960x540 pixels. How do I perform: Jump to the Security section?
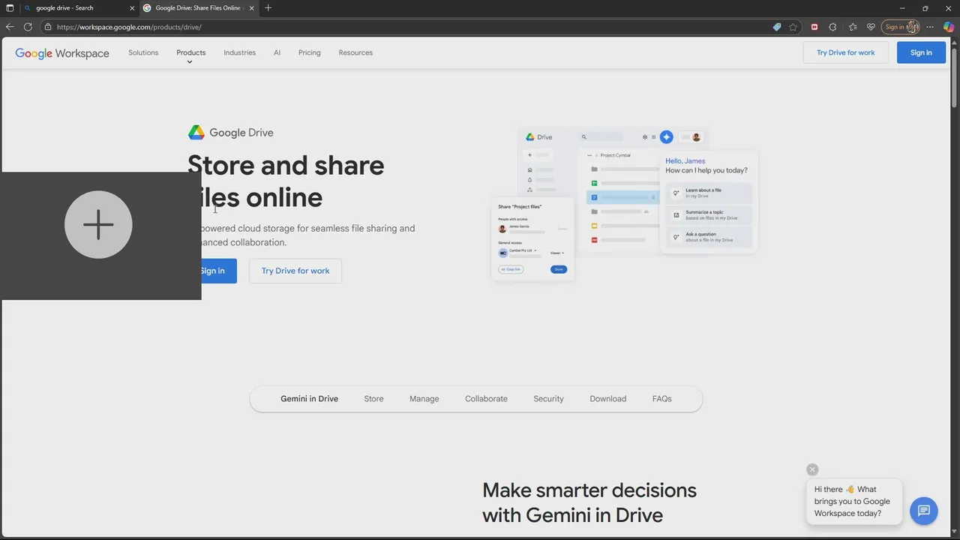(x=548, y=399)
